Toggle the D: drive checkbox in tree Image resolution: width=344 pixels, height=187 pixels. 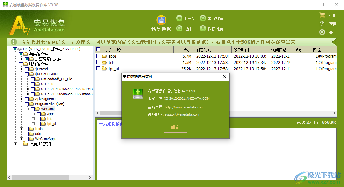15,49
